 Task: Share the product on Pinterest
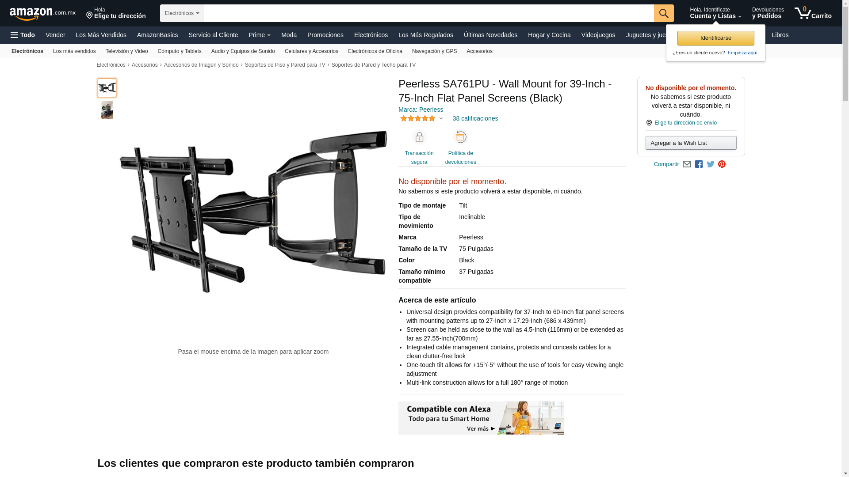[x=722, y=164]
